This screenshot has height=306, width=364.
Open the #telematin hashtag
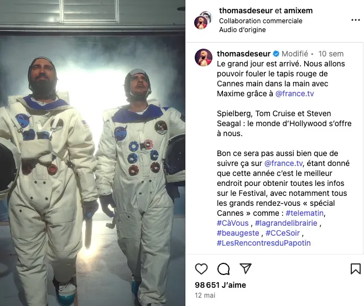coord(305,213)
